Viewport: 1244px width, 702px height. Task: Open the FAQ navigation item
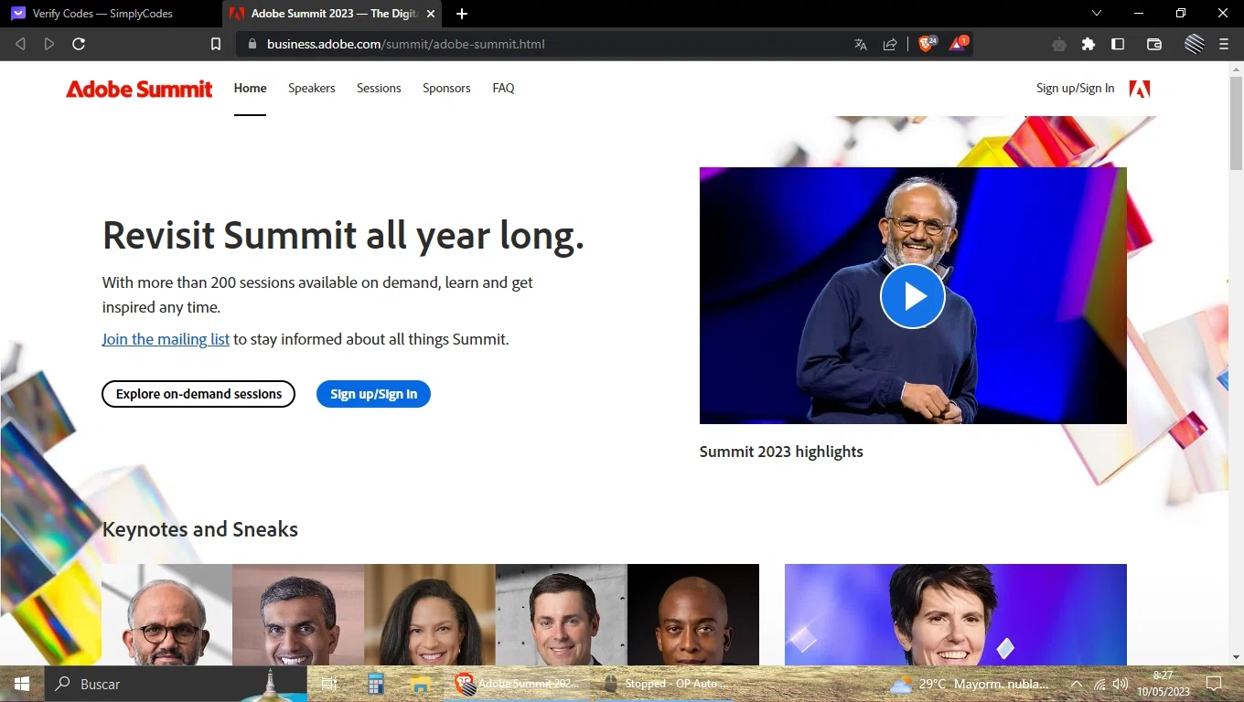pyautogui.click(x=503, y=88)
